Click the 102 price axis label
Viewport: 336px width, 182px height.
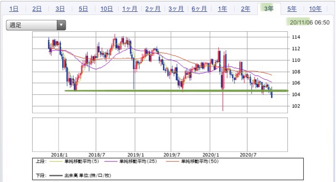pos(296,106)
